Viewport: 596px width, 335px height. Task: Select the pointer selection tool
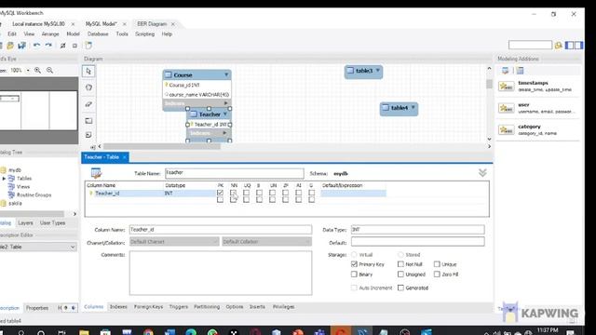click(x=88, y=71)
